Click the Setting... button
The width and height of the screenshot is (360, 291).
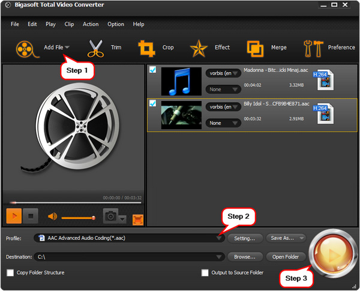(x=245, y=238)
